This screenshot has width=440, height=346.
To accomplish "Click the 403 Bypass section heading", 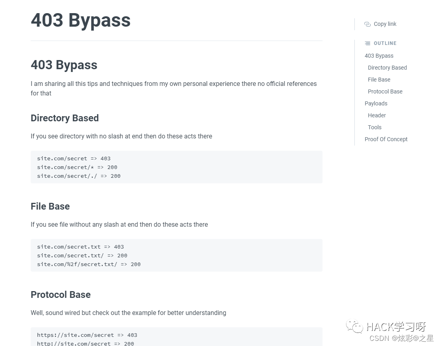I will click(x=64, y=65).
